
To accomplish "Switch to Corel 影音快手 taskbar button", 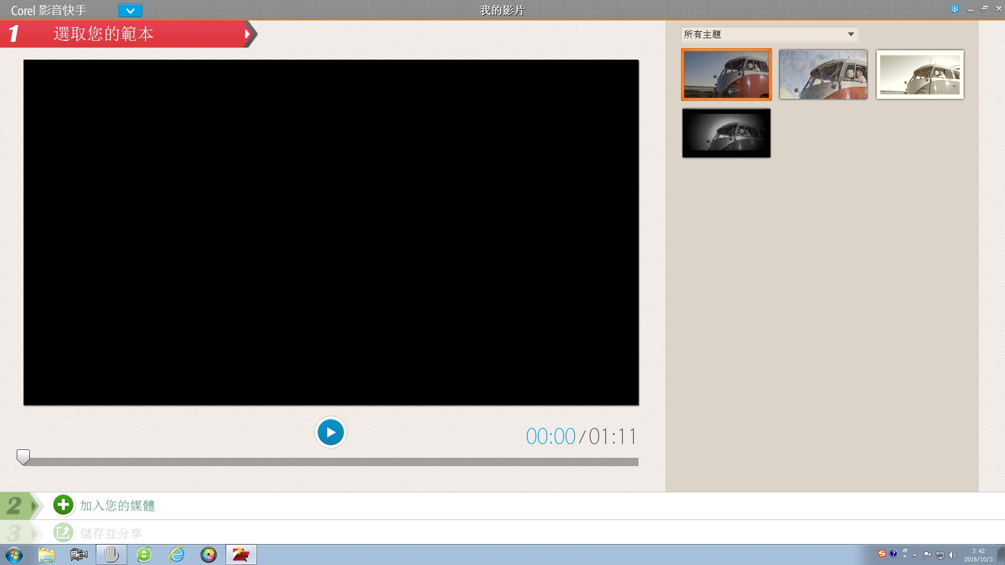I will coord(241,555).
